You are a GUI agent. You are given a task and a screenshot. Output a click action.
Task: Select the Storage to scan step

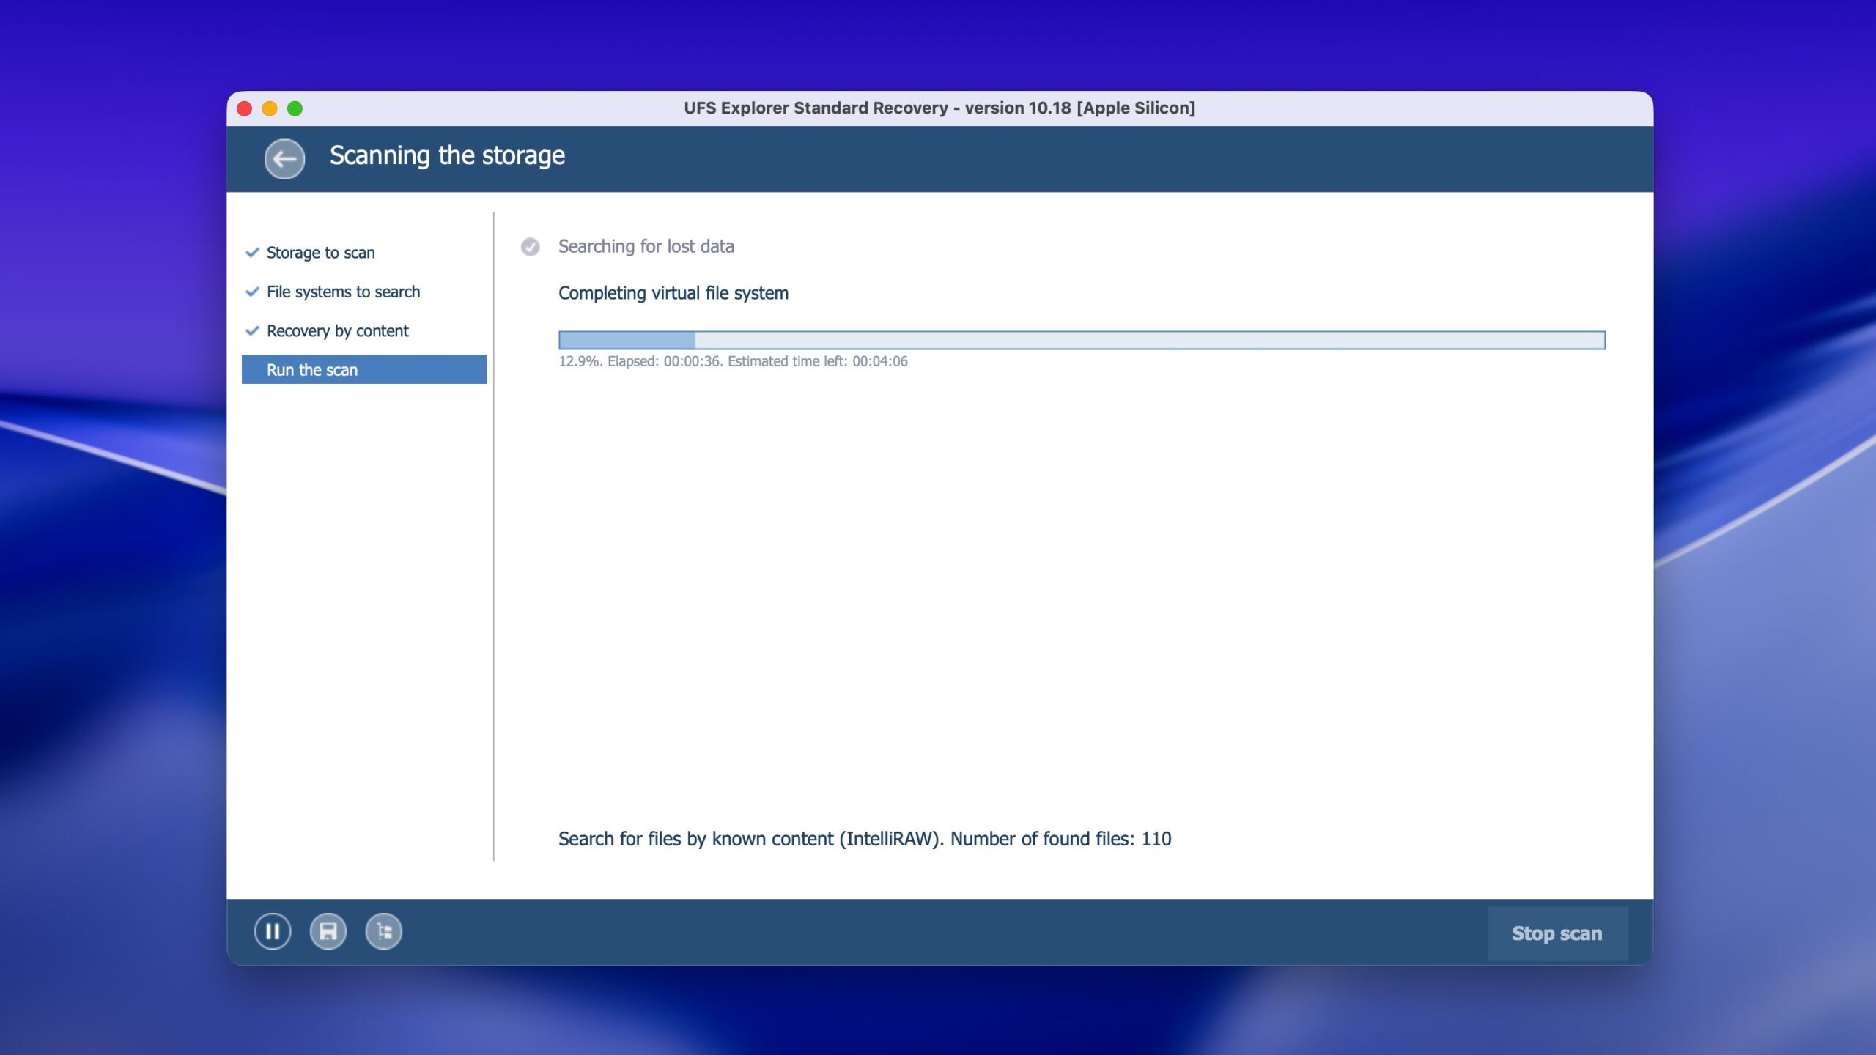(320, 253)
